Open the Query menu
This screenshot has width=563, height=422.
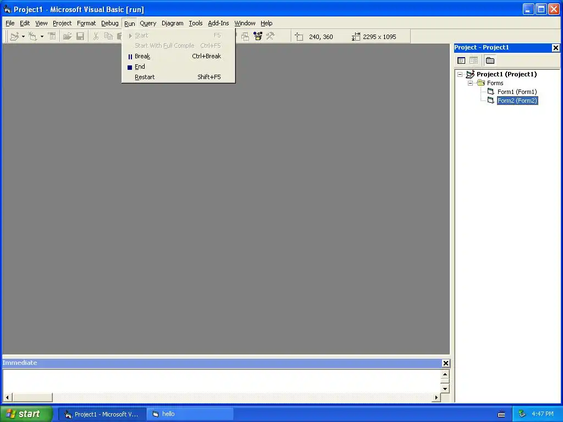click(x=148, y=23)
